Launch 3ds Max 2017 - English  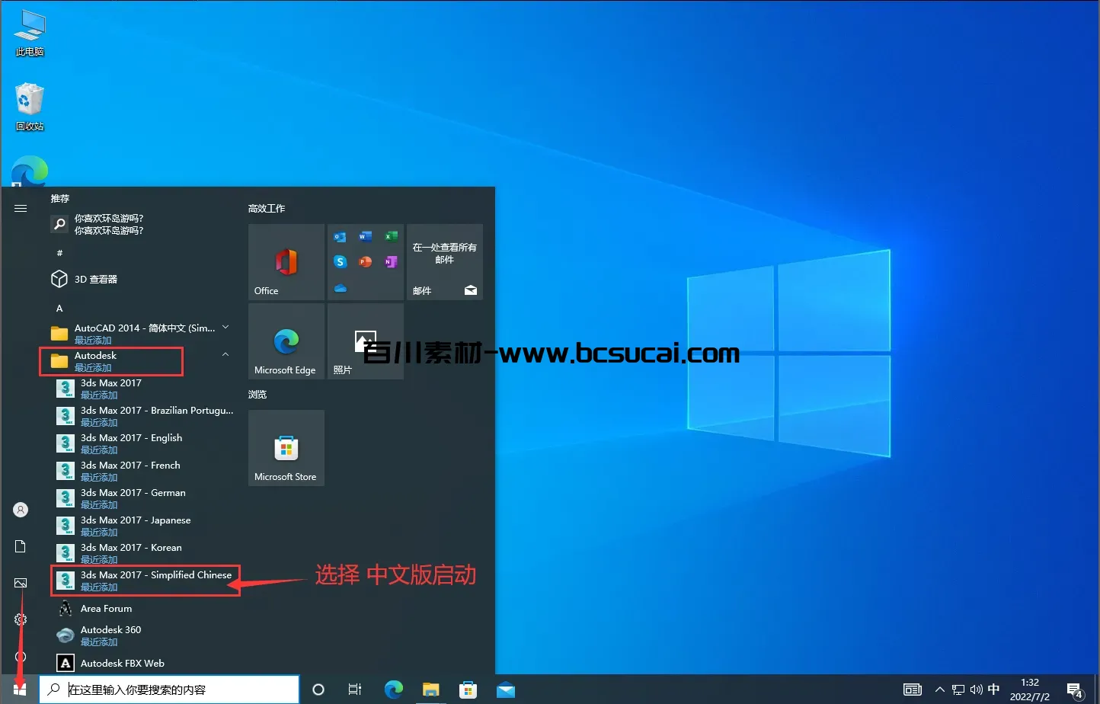145,443
